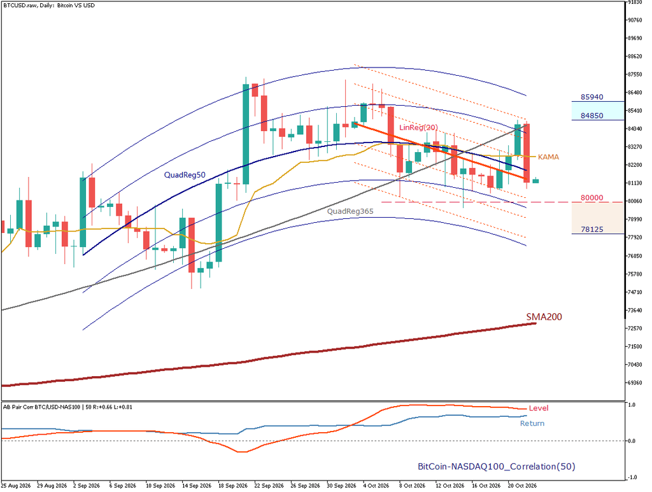Viewport: 652px width, 492px height.
Task: Click the 10 Sep 2026 date label
Action: (160, 486)
